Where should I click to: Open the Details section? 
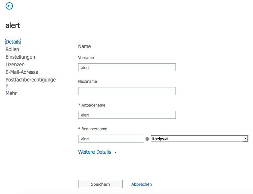click(13, 42)
